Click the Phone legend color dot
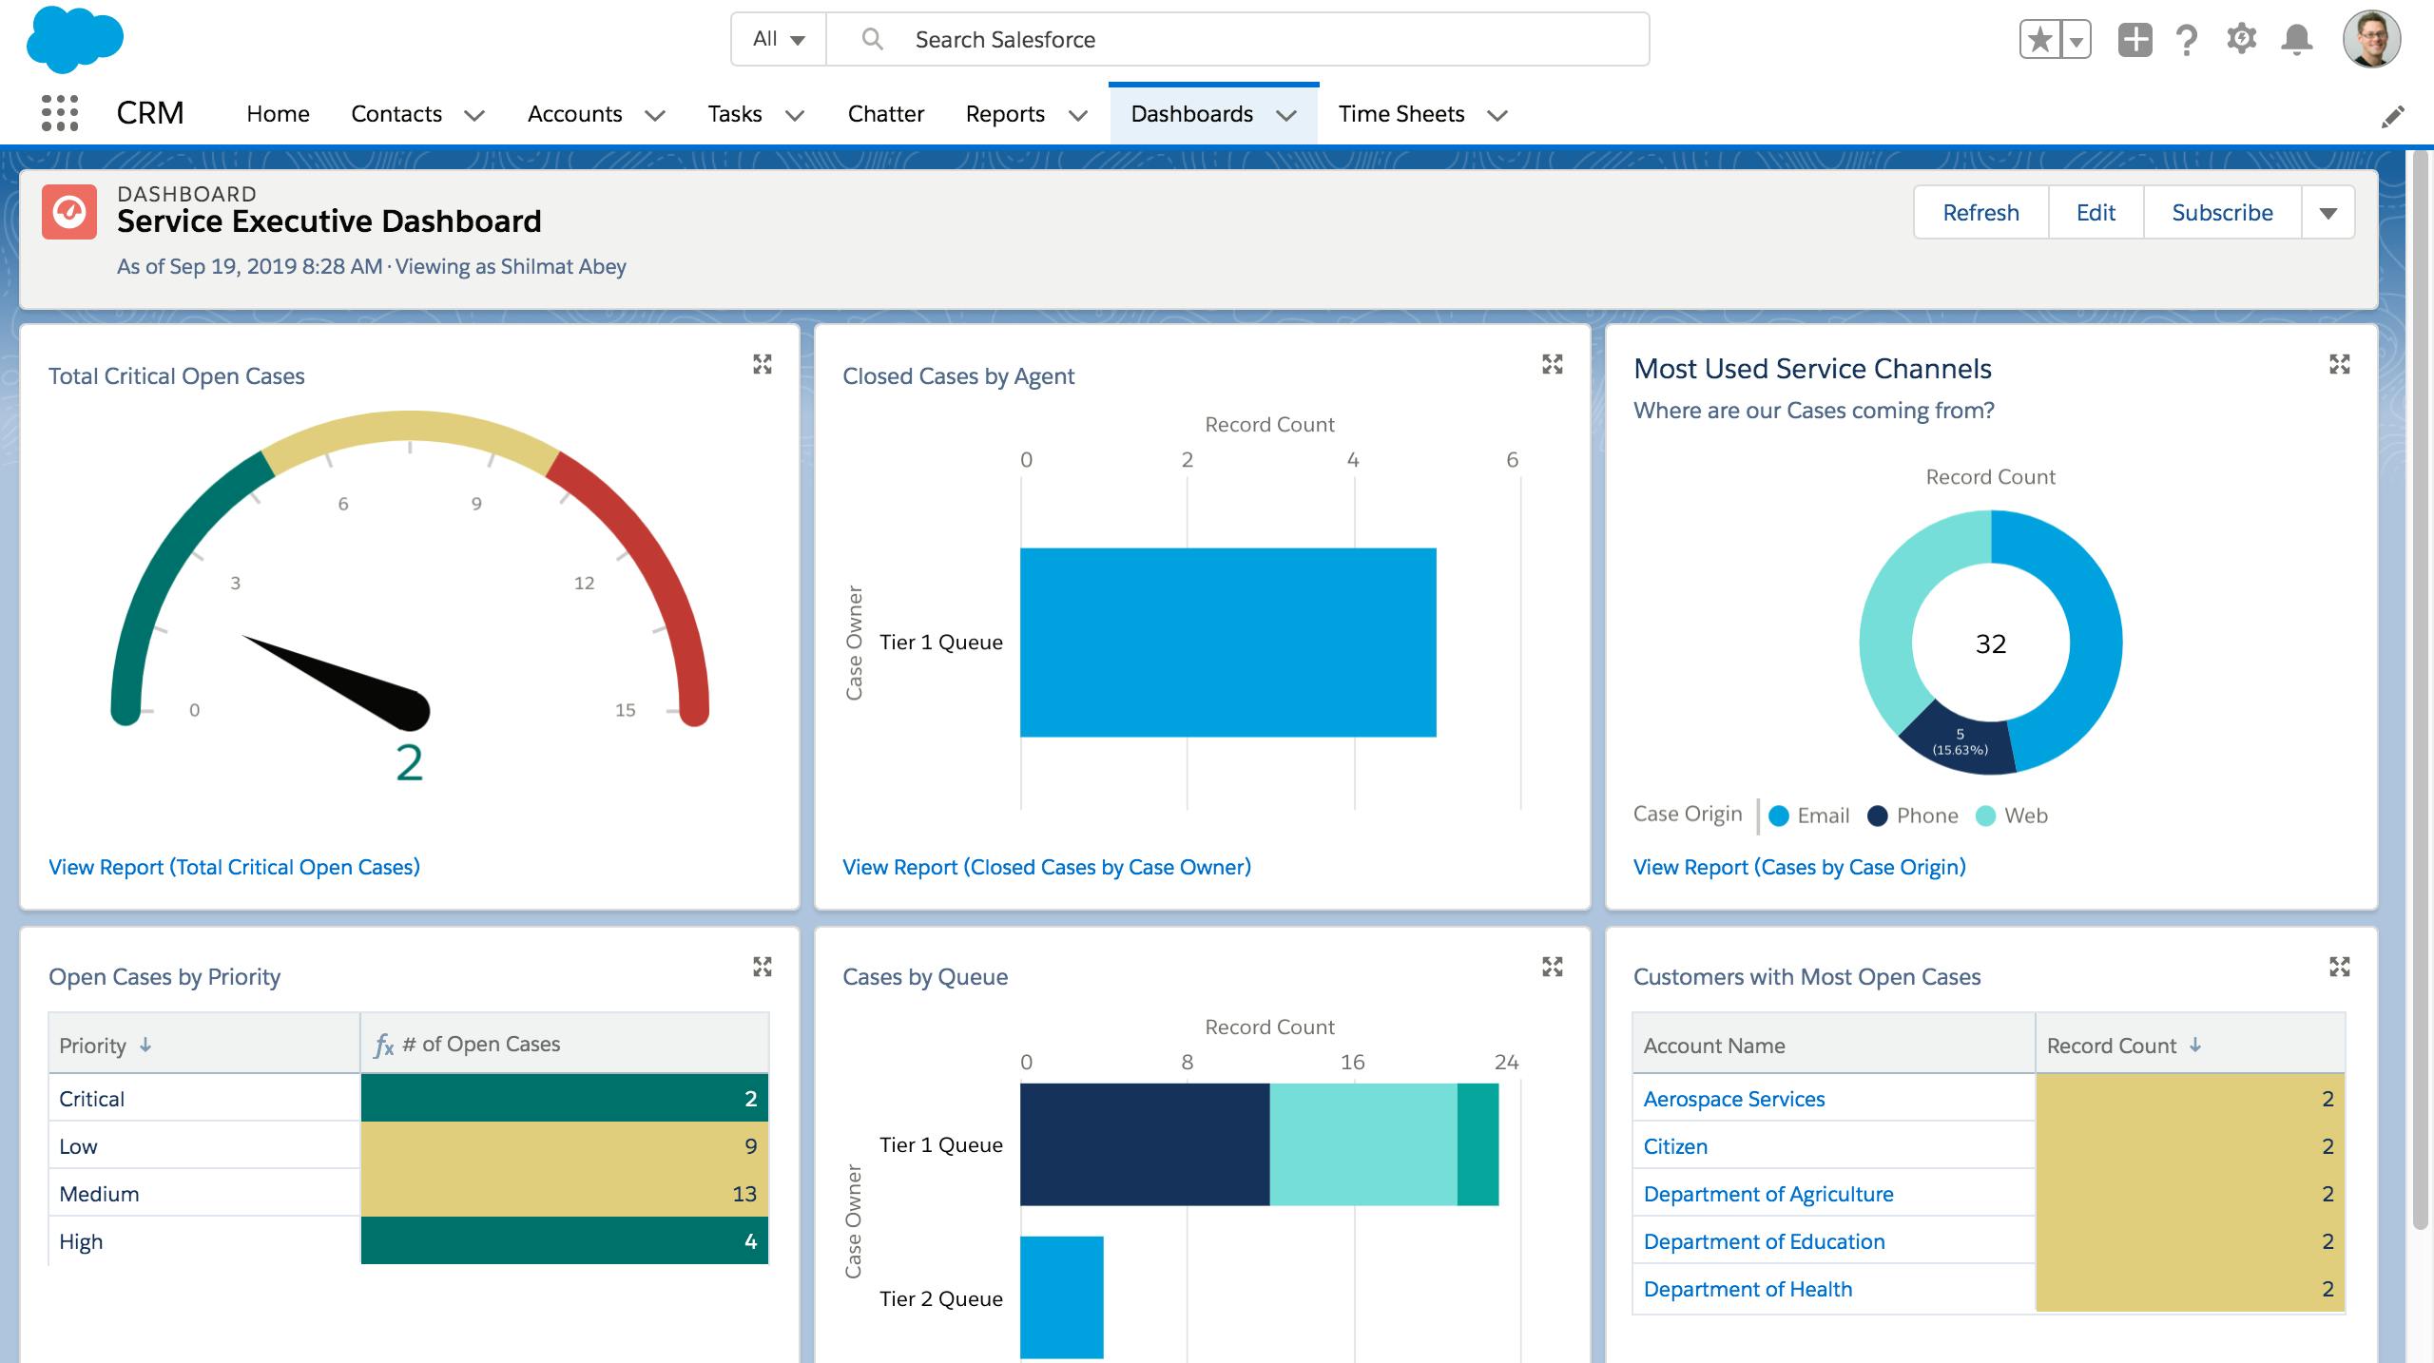 [x=1877, y=816]
